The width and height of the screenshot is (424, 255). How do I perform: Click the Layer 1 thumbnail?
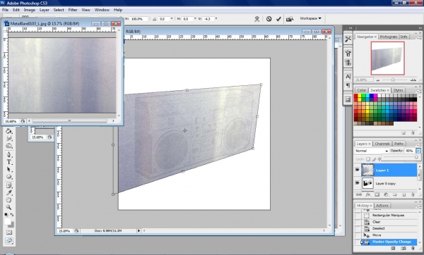click(x=367, y=170)
